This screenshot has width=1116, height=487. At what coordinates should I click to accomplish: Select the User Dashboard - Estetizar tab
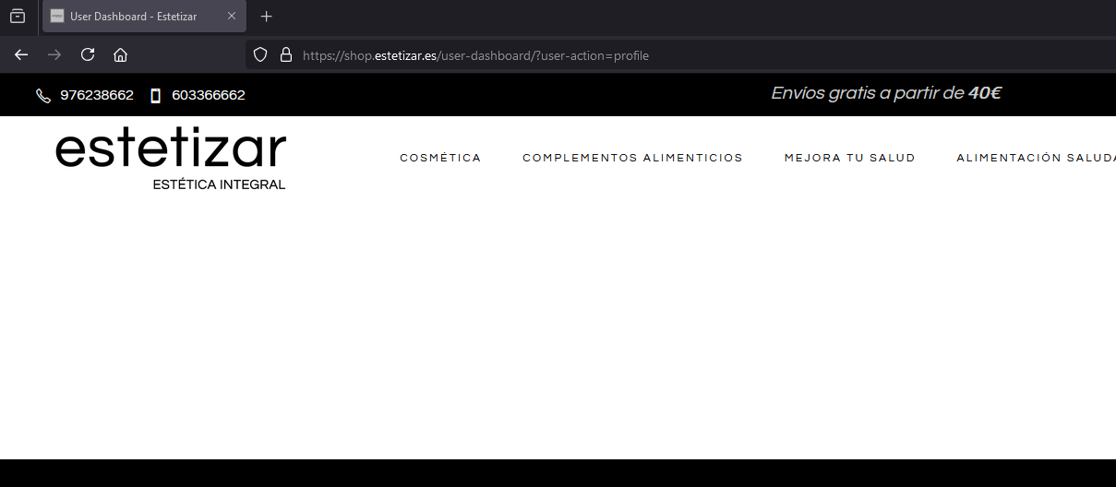point(145,16)
